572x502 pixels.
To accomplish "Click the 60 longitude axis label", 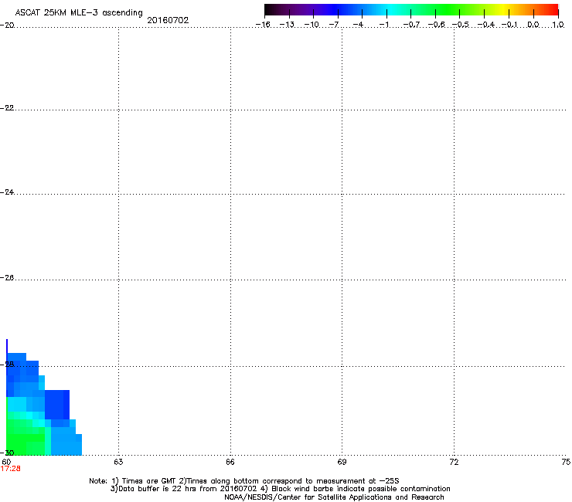I will tap(6, 463).
